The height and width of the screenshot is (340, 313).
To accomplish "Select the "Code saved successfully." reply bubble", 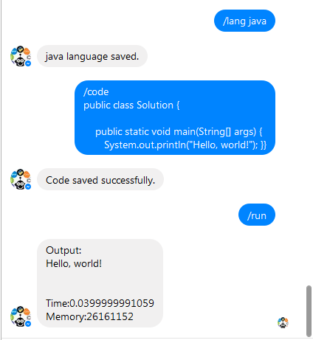I will tap(100, 179).
